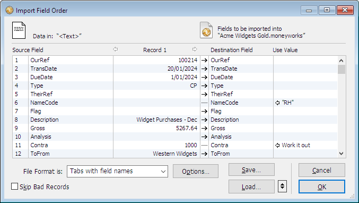Toggle the mapping arrow for ToFrom row

(x=204, y=154)
